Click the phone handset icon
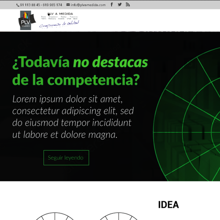Image resolution: width=220 pixels, height=220 pixels. (x=18, y=5)
